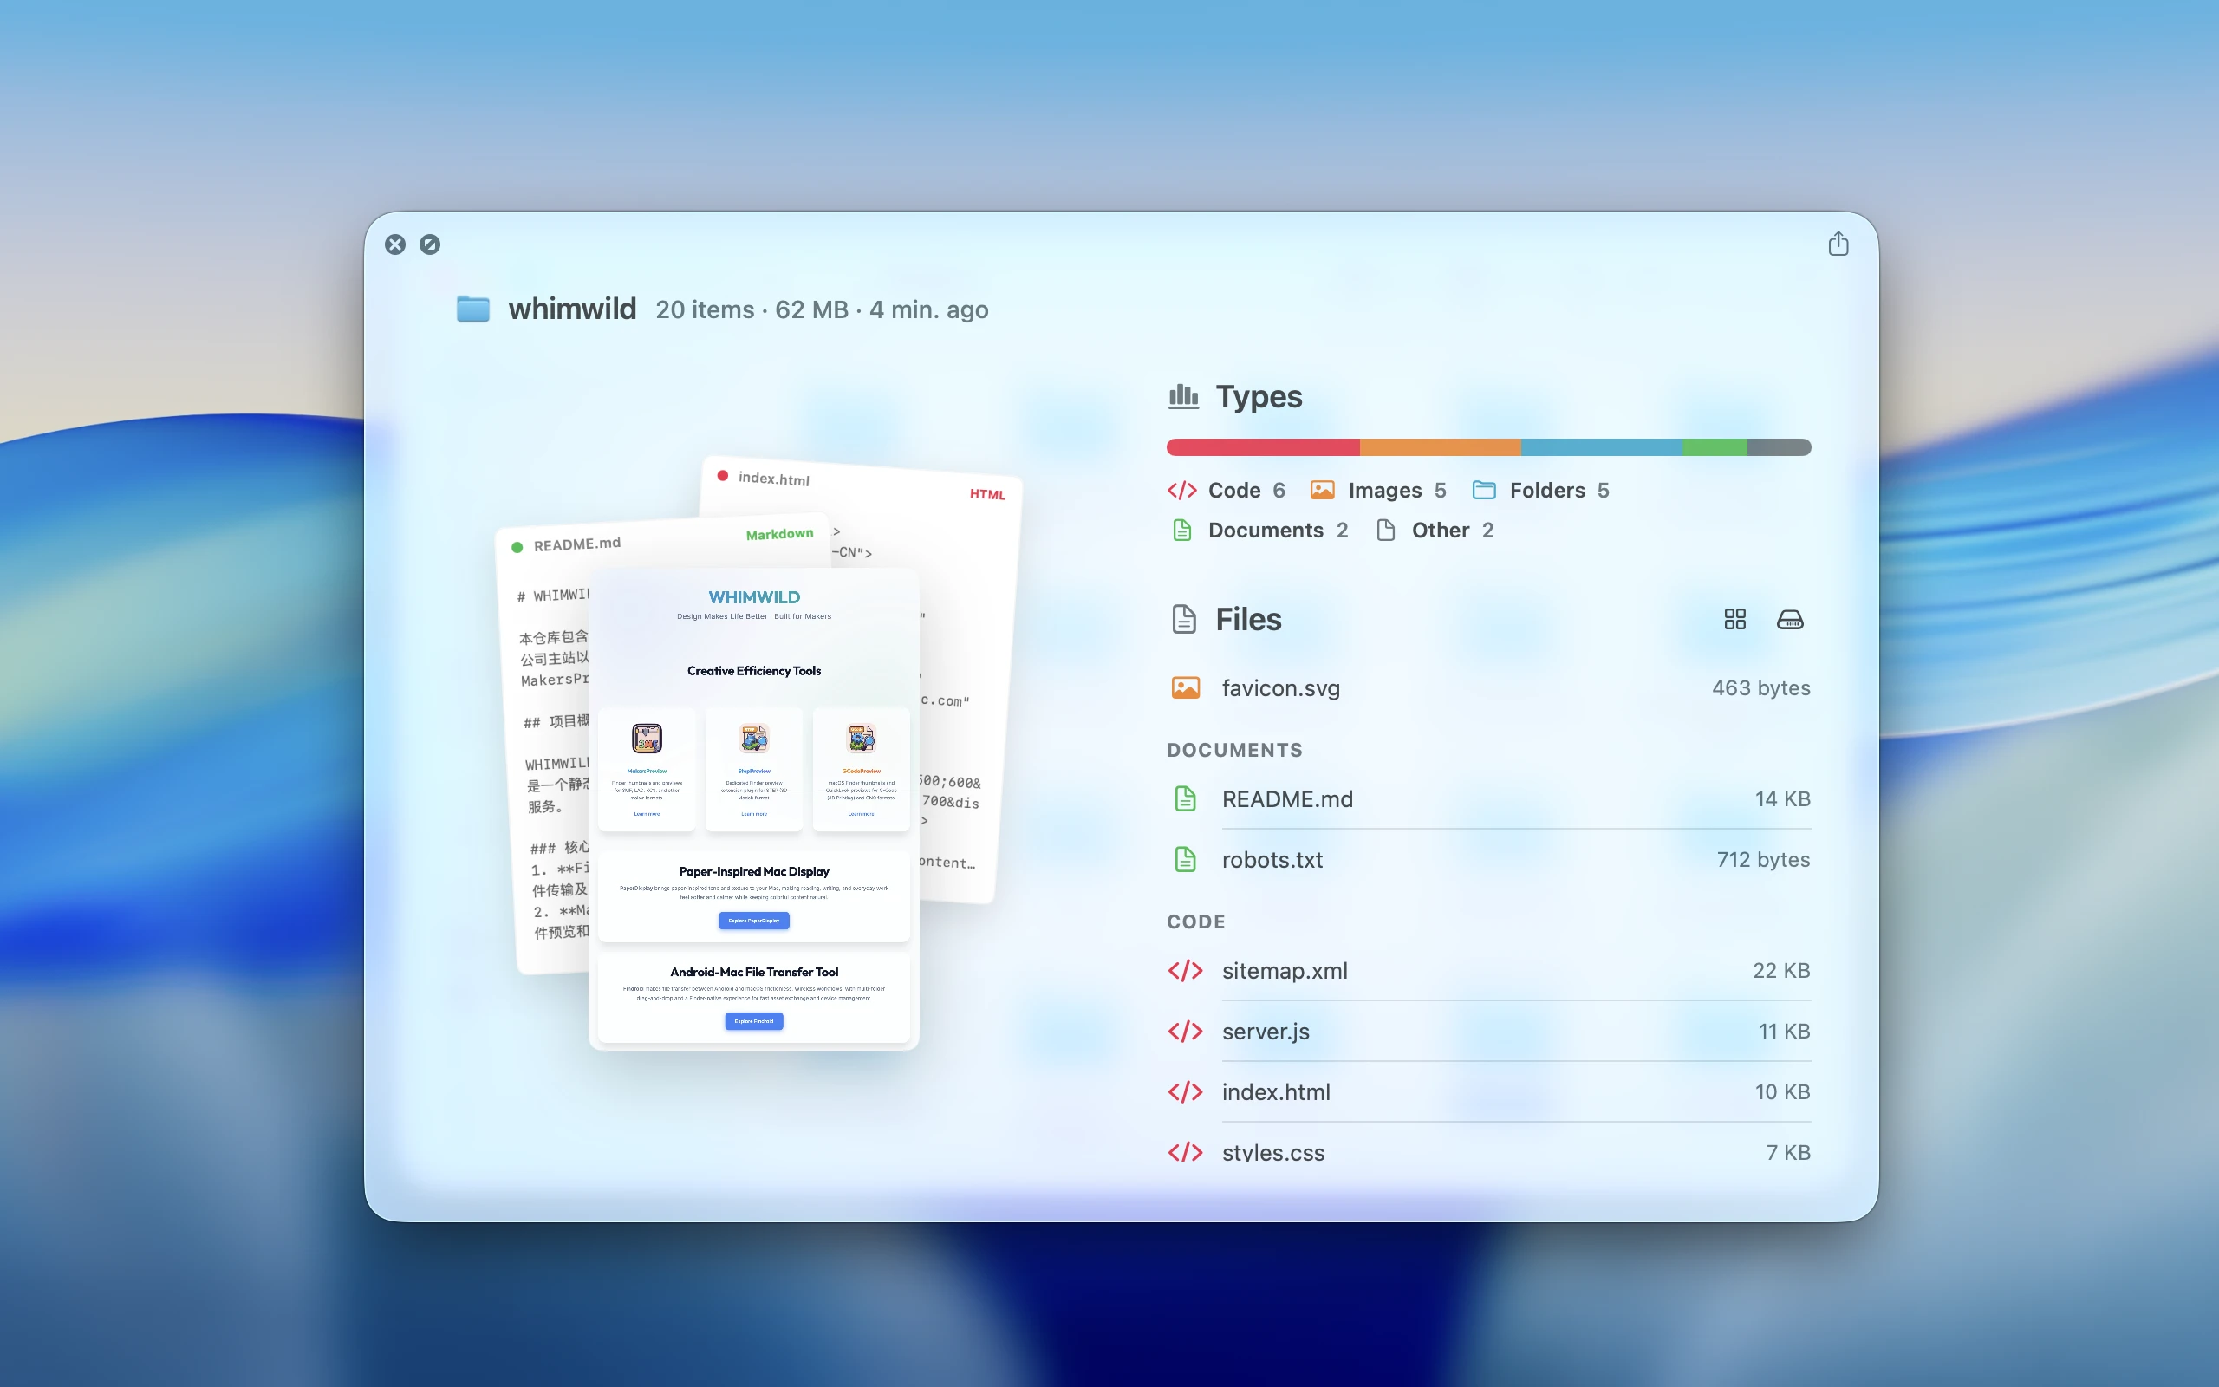Screen dimensions: 2219x1387
Task: Select the styles.css file name
Action: click(1273, 1152)
